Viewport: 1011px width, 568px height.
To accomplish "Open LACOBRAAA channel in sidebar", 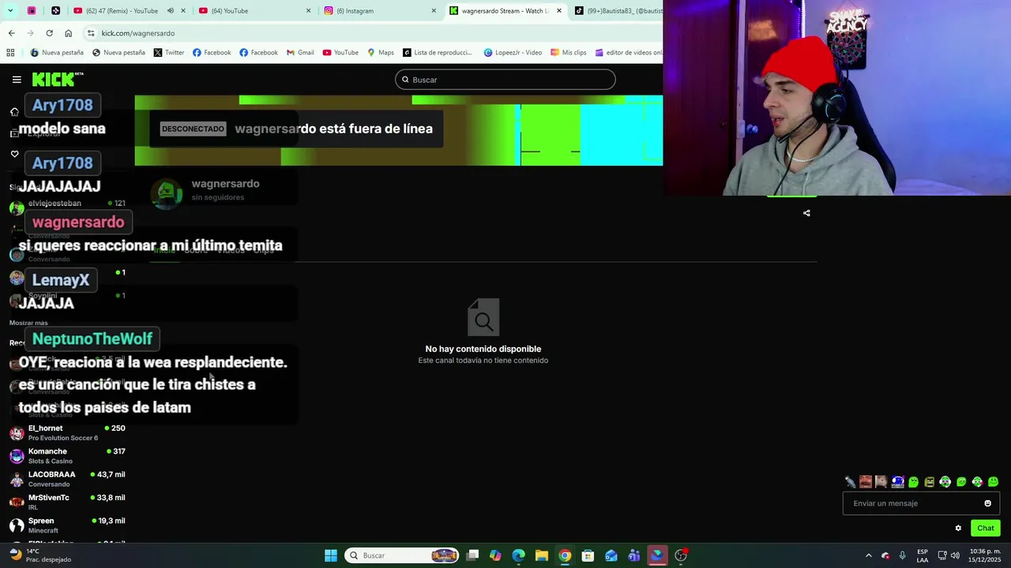I will [x=67, y=479].
